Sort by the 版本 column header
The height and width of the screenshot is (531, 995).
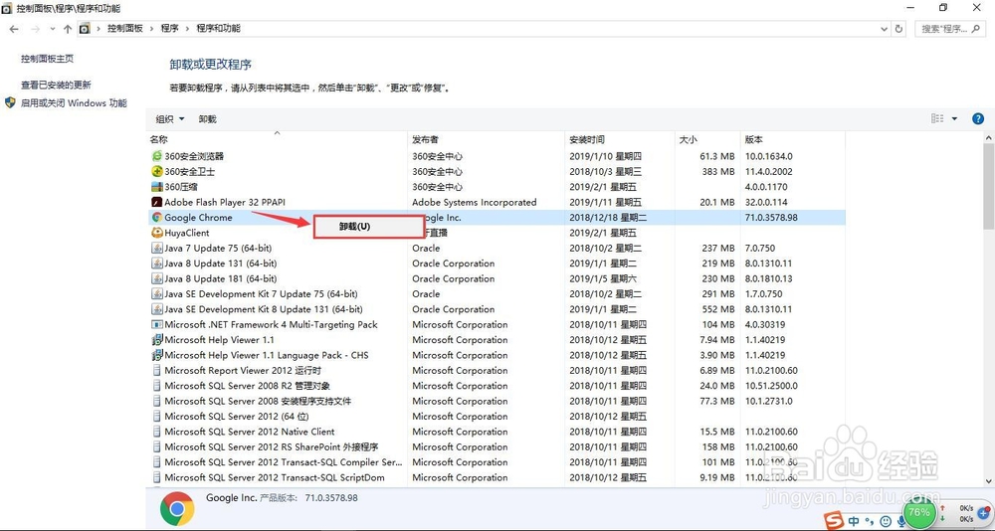pyautogui.click(x=793, y=139)
